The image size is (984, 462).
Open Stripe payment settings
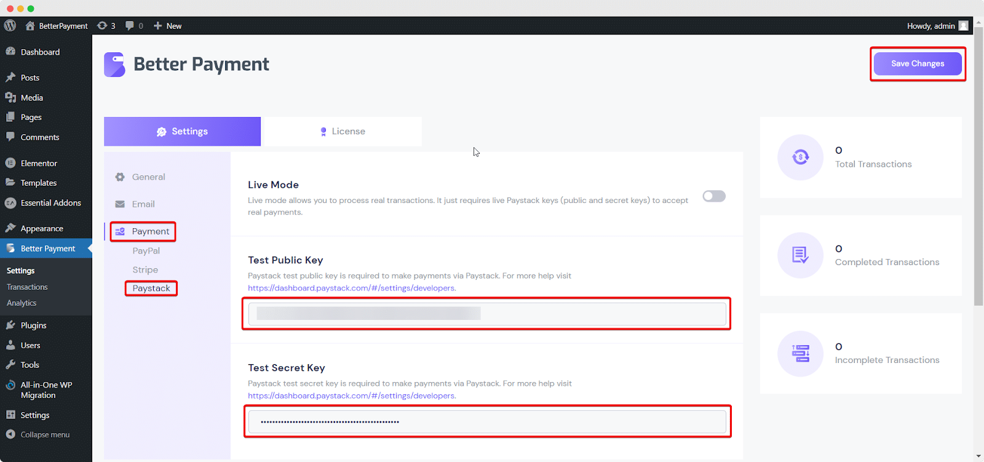tap(145, 269)
